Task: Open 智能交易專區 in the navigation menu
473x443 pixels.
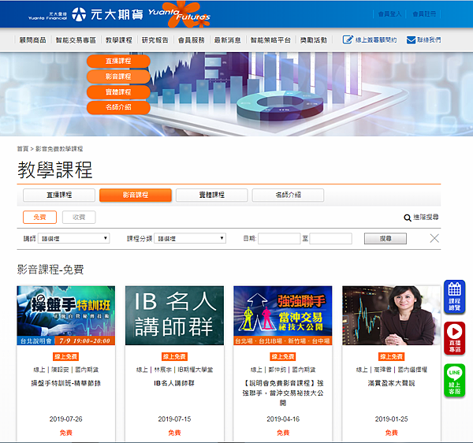Action: tap(76, 39)
